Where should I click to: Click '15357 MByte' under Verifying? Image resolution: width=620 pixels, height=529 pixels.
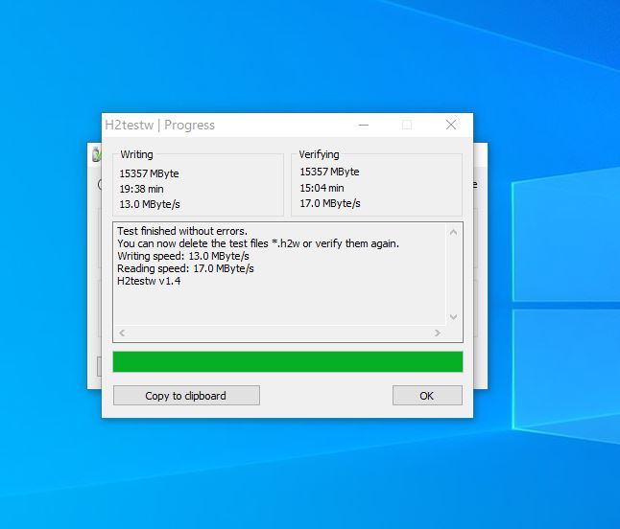coord(329,172)
